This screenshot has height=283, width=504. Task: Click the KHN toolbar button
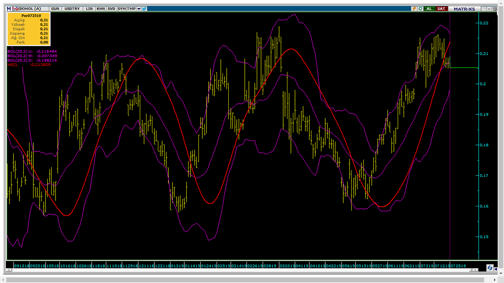click(x=101, y=9)
